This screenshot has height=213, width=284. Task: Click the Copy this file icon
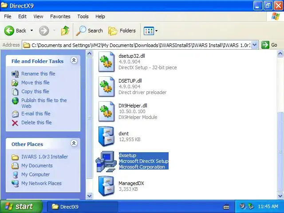(x=15, y=92)
